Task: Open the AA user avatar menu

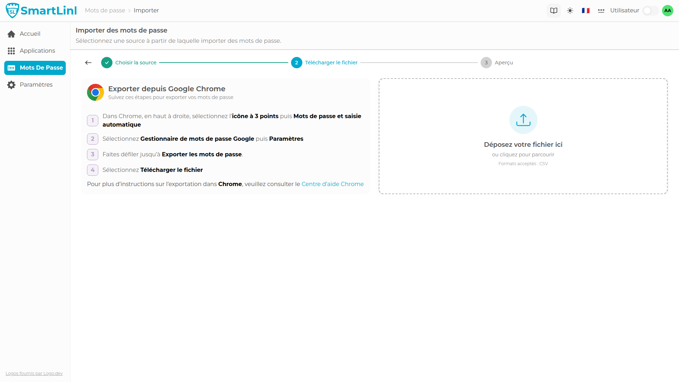Action: pos(668,11)
